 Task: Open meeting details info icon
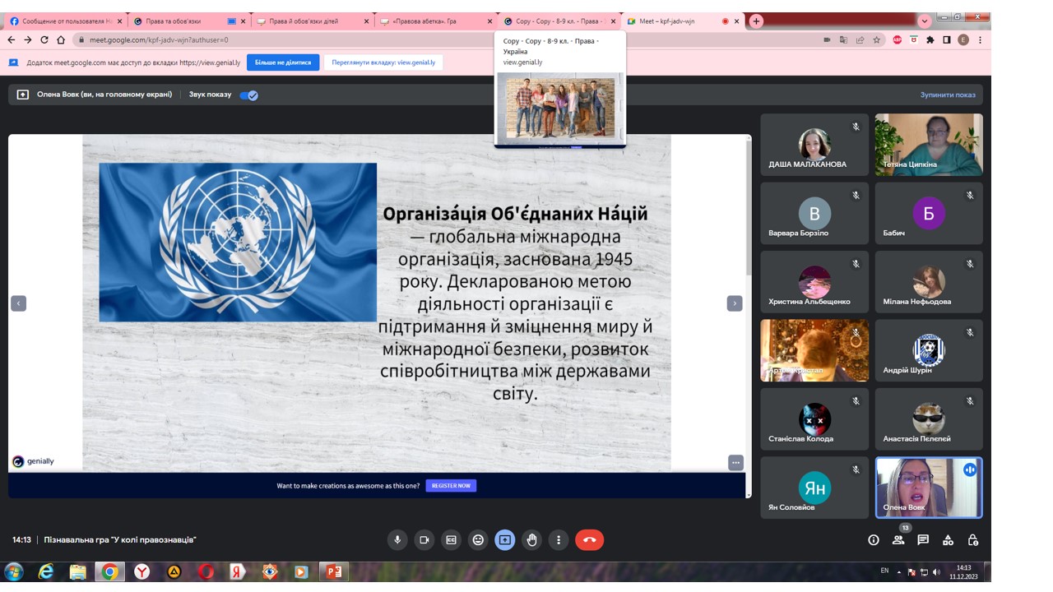pyautogui.click(x=874, y=540)
